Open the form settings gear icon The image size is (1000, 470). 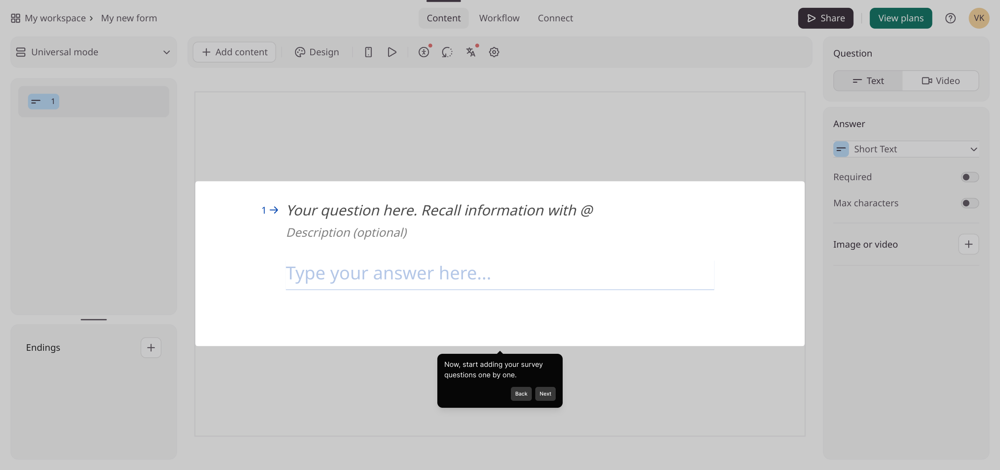click(494, 52)
